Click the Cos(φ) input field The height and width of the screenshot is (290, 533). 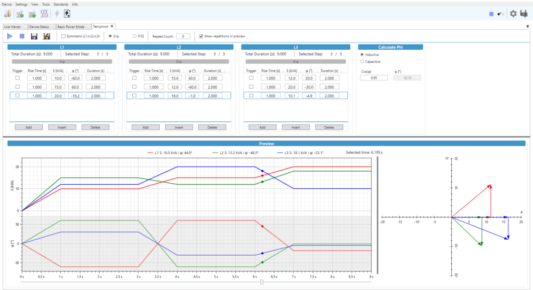374,77
